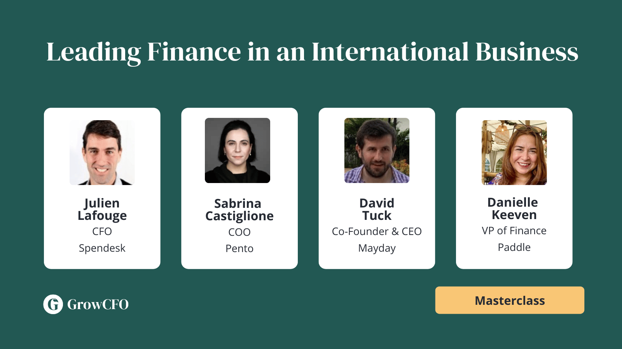
Task: Click the name David Tuck
Action: coord(377,209)
